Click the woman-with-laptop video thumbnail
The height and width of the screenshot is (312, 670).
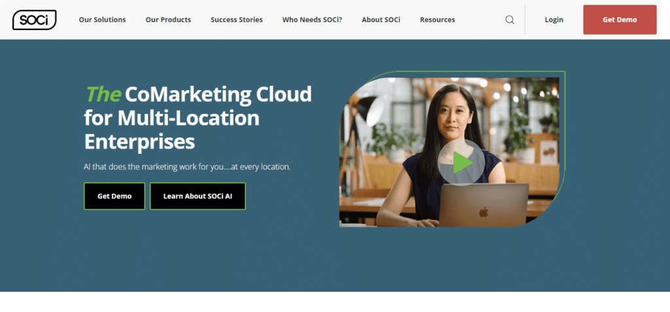click(449, 152)
